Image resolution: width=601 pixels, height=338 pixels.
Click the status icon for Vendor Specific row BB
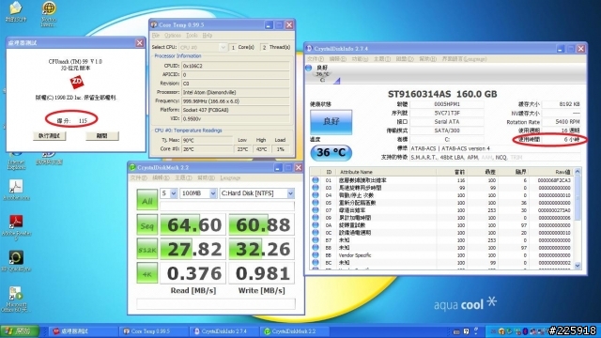pyautogui.click(x=316, y=254)
